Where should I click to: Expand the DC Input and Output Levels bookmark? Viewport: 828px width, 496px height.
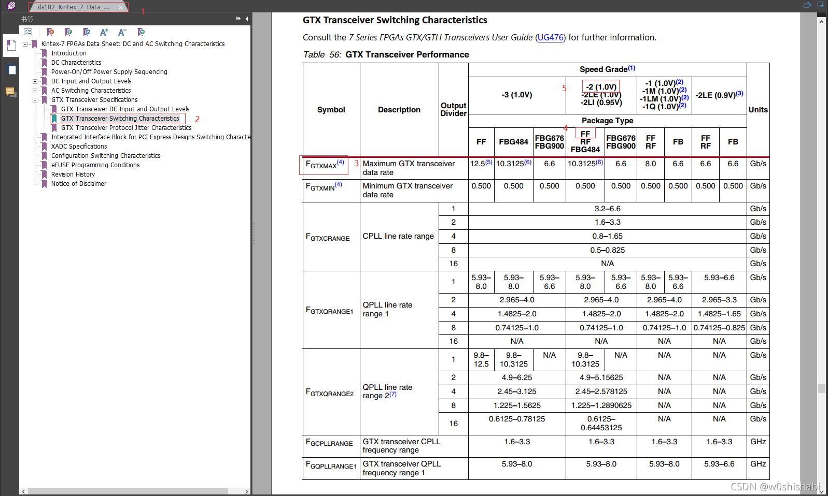[35, 81]
